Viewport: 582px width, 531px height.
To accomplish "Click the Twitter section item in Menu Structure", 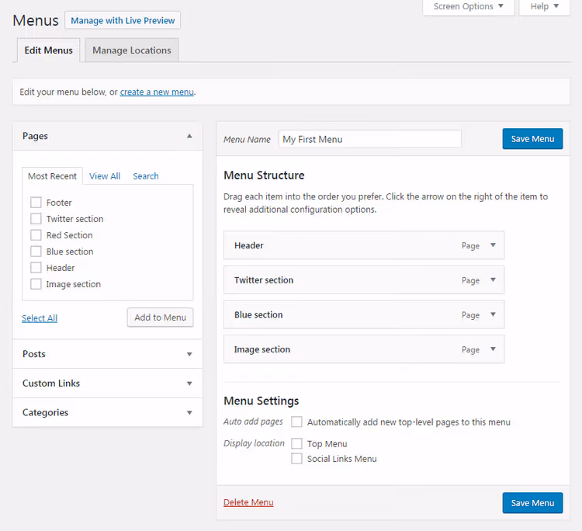I will (x=364, y=280).
